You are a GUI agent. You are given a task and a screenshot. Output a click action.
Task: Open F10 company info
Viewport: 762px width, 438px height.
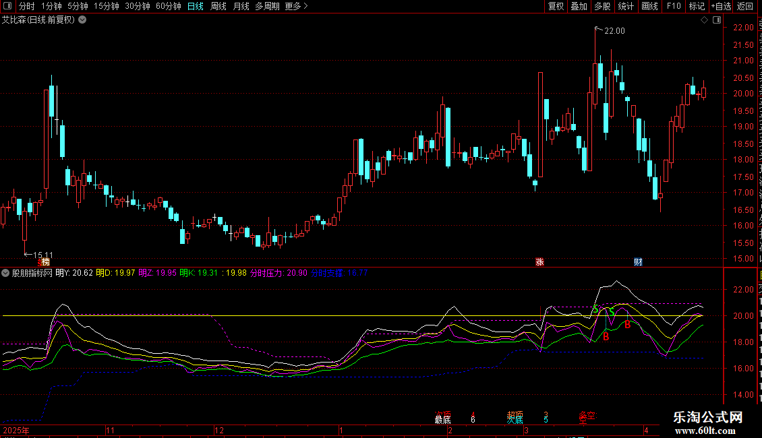tap(674, 6)
